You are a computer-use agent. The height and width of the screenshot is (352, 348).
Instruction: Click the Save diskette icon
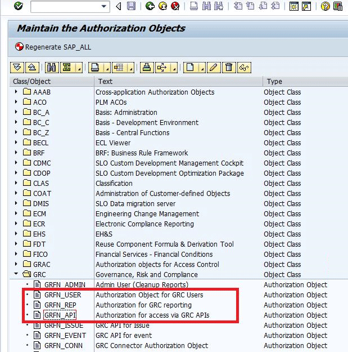click(132, 6)
